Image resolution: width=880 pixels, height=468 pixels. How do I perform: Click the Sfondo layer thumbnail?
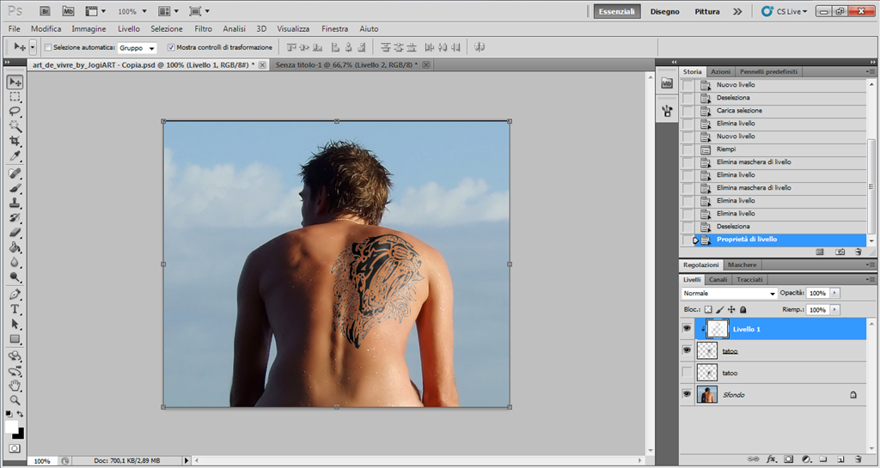click(707, 394)
